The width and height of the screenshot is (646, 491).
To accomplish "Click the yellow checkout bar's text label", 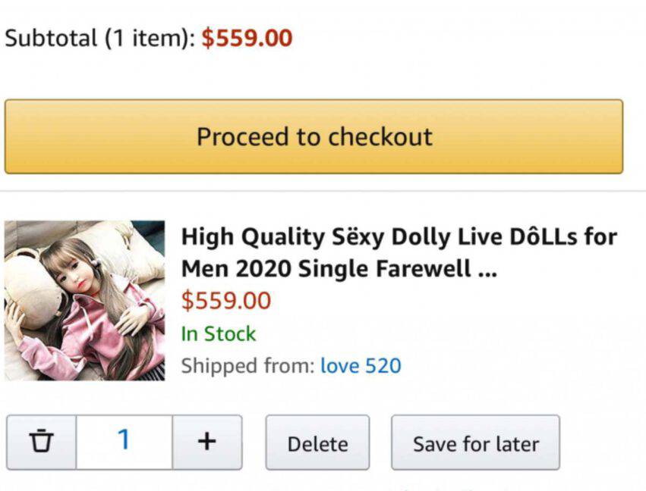I will coord(314,136).
